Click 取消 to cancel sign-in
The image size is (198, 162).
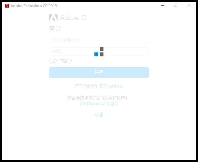coord(99,115)
